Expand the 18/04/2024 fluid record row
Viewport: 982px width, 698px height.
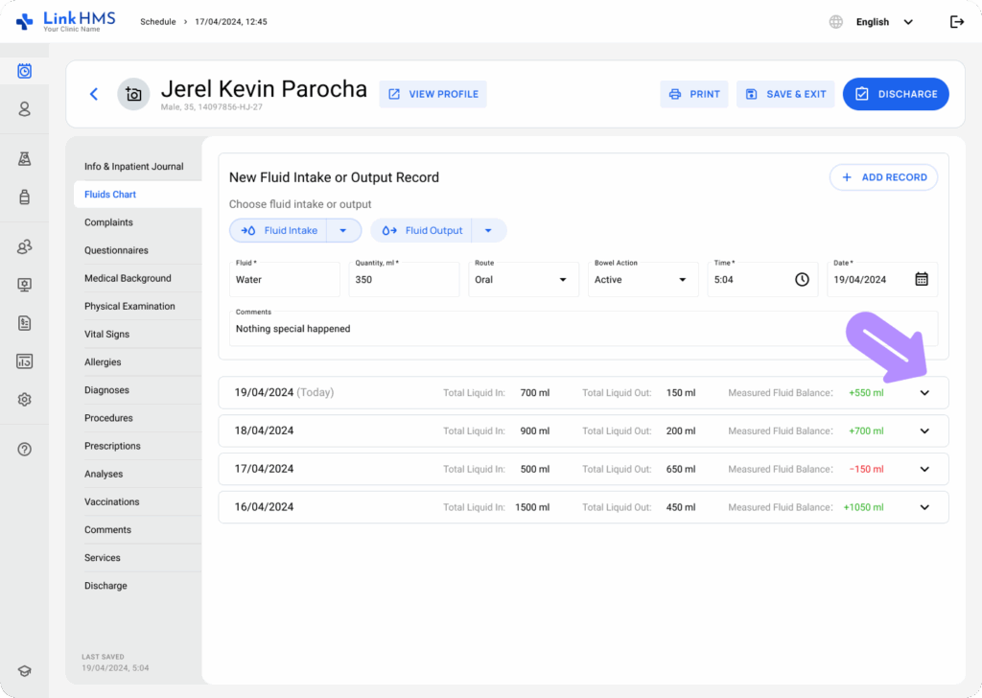click(x=924, y=430)
